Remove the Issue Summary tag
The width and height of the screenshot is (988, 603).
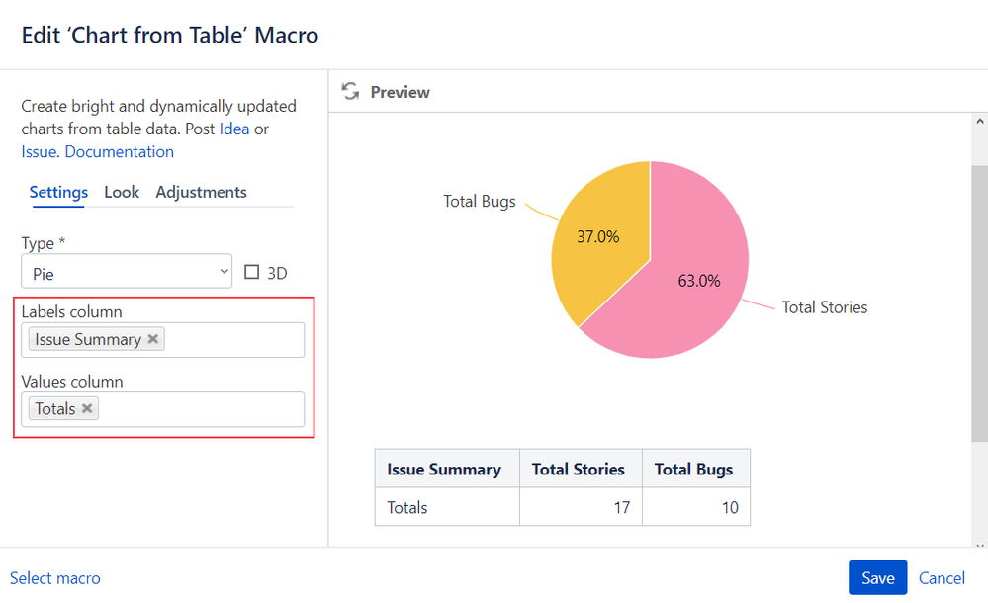152,339
